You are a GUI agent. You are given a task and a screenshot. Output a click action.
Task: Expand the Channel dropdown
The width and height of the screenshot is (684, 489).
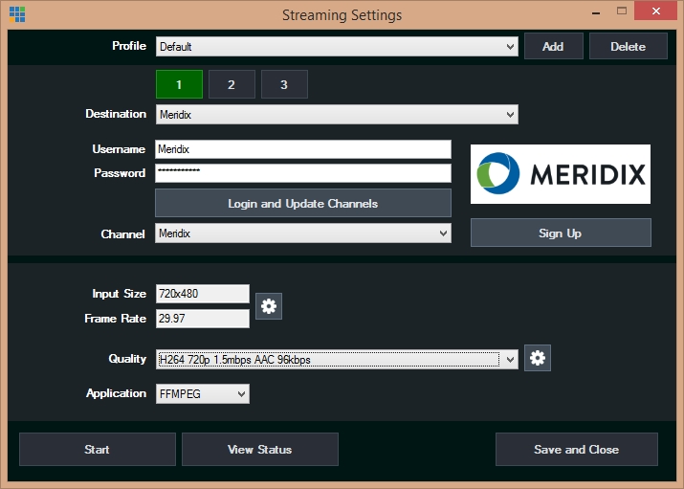pyautogui.click(x=302, y=233)
